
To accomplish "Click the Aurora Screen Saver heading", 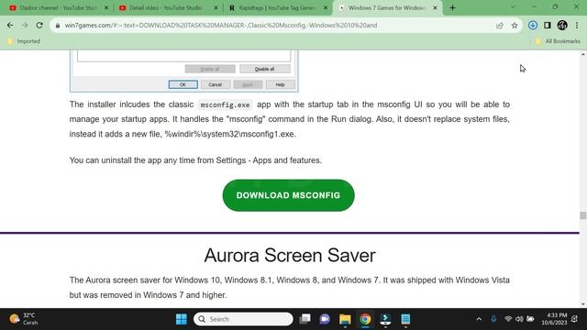I will (x=290, y=256).
